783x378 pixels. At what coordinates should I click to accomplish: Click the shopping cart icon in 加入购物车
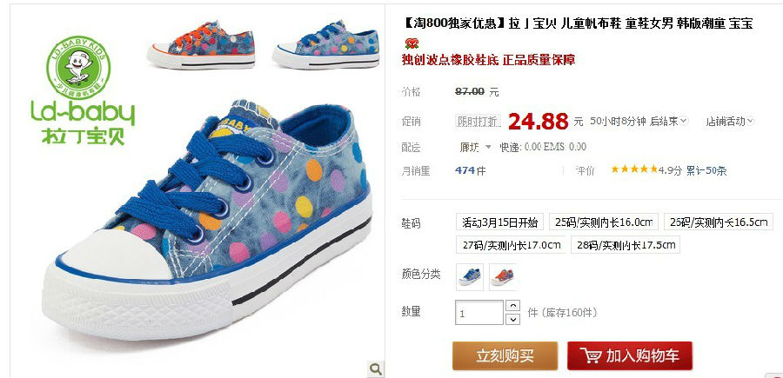click(x=590, y=355)
